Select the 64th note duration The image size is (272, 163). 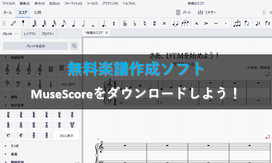point(34,24)
